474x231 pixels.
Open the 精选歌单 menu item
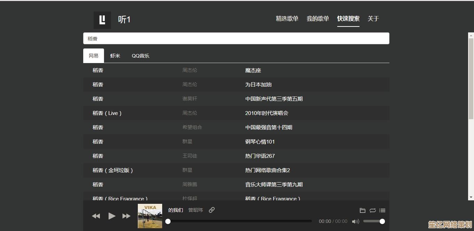(287, 19)
